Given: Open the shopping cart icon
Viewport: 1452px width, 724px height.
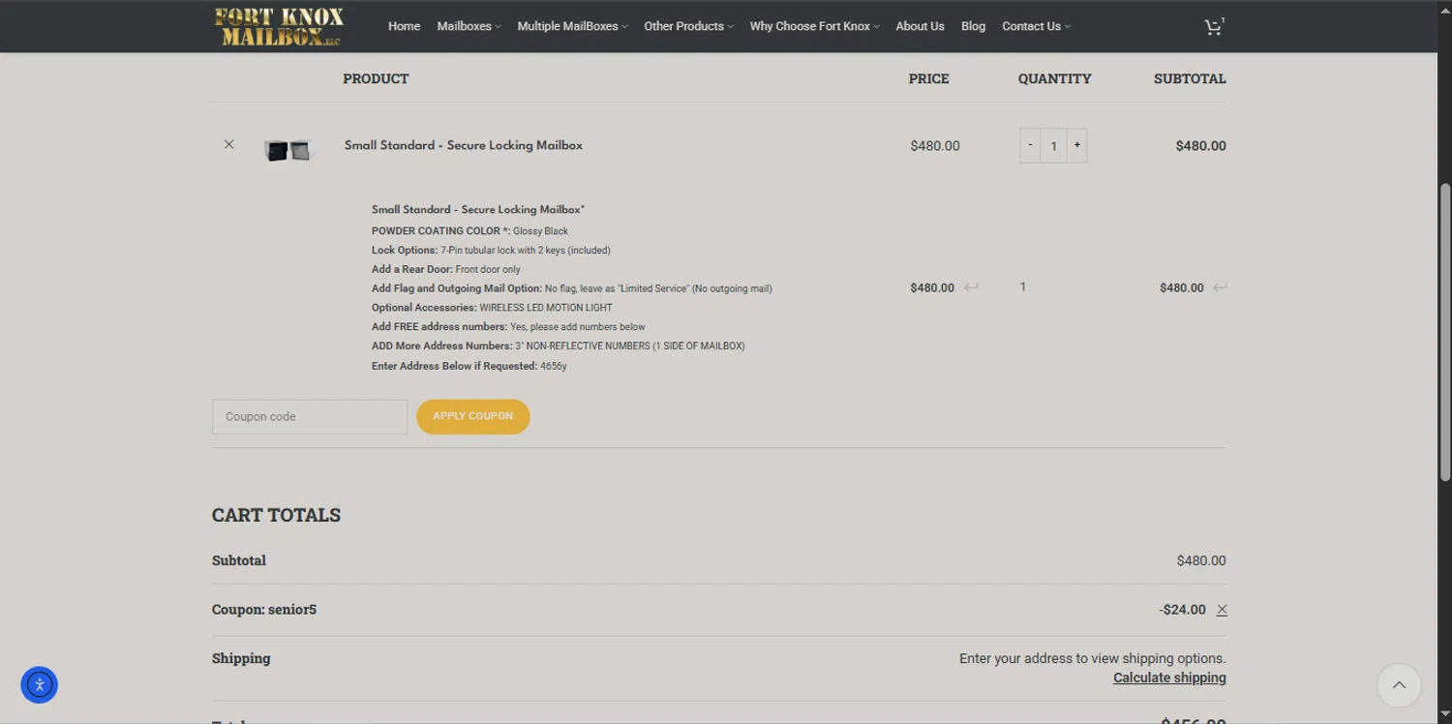Looking at the screenshot, I should [x=1213, y=27].
